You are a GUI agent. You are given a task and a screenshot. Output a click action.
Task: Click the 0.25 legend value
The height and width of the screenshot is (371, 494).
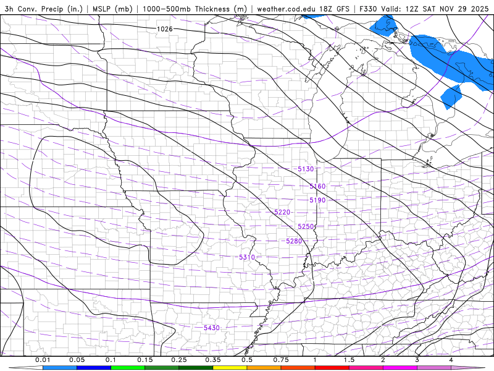179,360
